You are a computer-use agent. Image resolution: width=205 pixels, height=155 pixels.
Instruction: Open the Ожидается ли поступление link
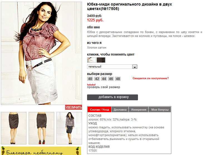150,78
